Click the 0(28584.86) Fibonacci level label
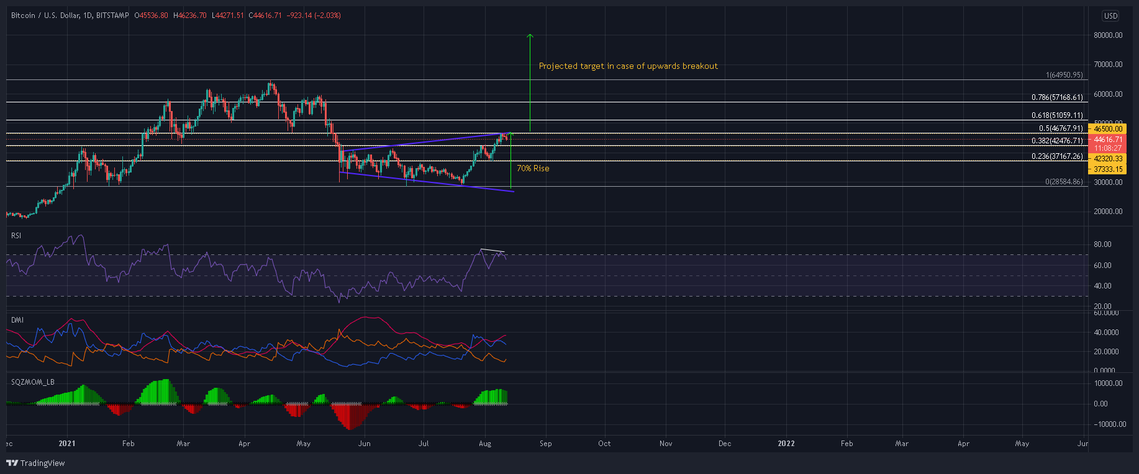Viewport: 1139px width, 474px height. click(1064, 182)
